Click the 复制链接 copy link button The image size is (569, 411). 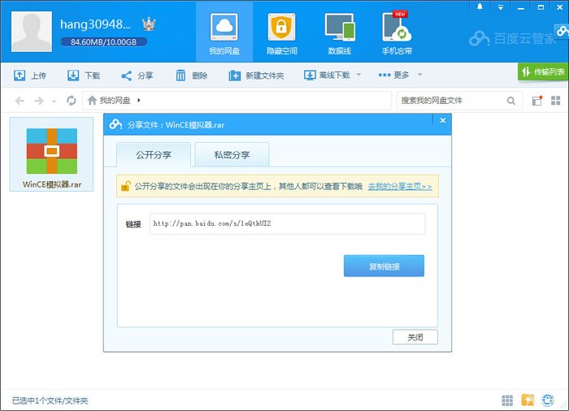click(x=384, y=266)
